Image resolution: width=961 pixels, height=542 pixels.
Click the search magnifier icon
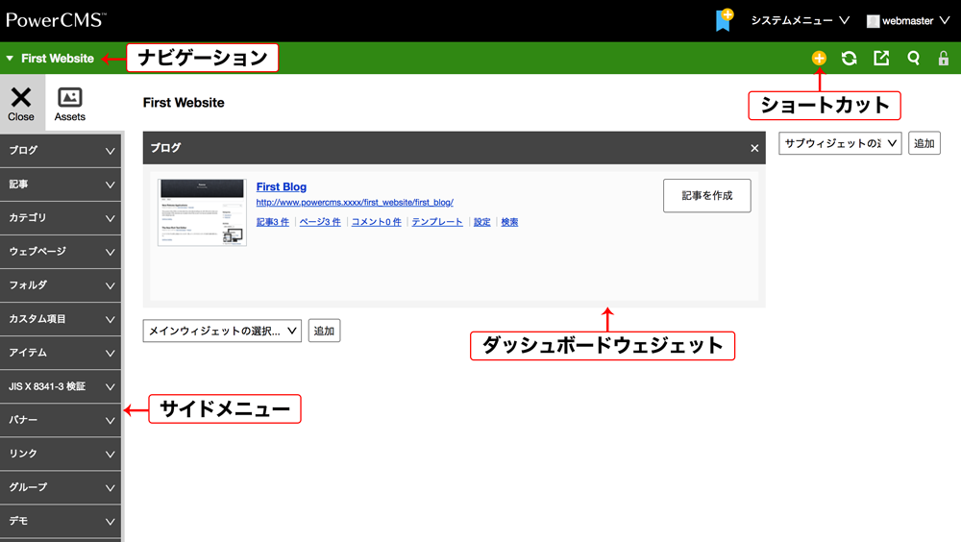913,59
